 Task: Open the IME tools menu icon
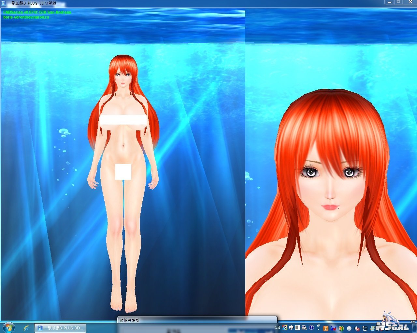tap(304, 327)
